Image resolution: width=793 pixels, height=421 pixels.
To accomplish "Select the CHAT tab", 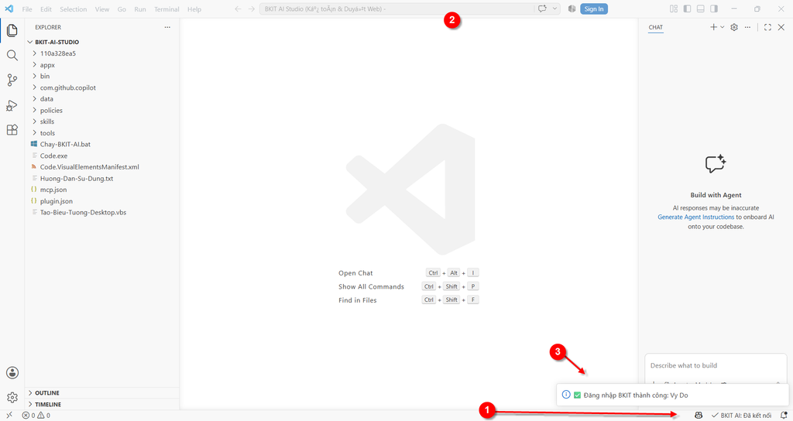I will [656, 27].
